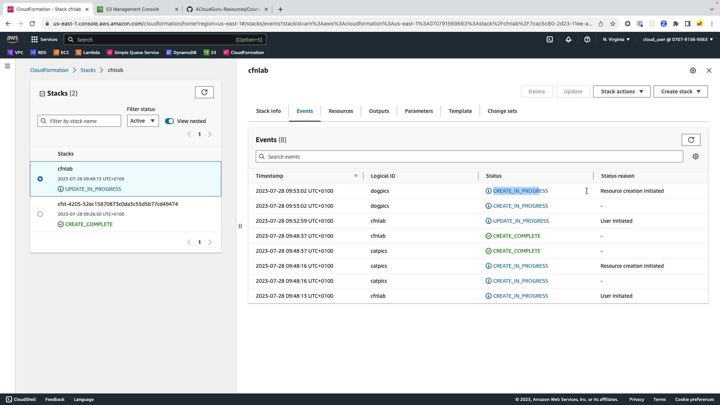Refresh the Stacks panel
The height and width of the screenshot is (405, 720).
click(x=204, y=92)
